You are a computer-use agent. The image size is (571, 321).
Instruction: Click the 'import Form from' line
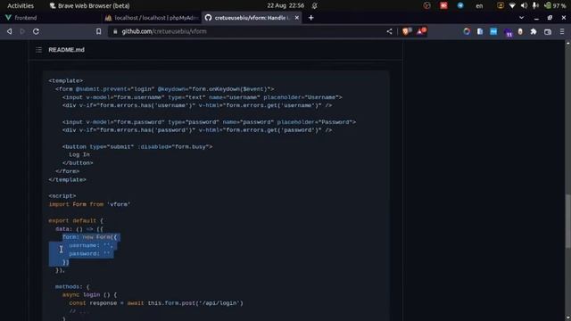[89, 204]
